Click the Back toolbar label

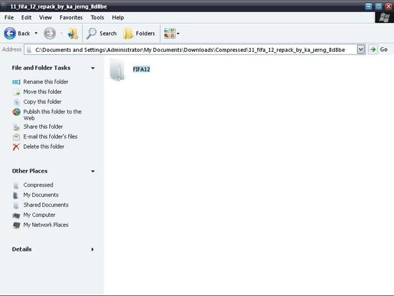[24, 33]
